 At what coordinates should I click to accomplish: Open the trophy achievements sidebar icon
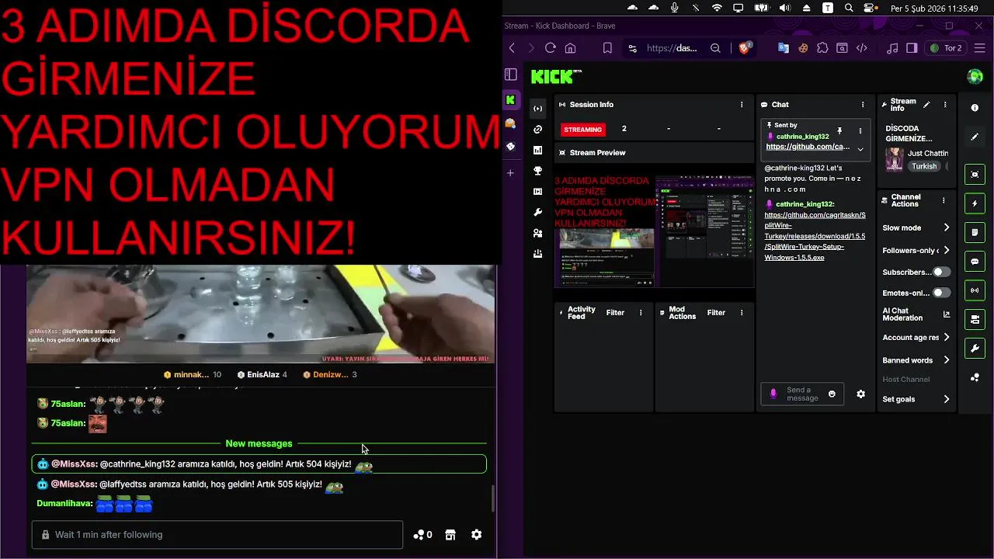(537, 171)
